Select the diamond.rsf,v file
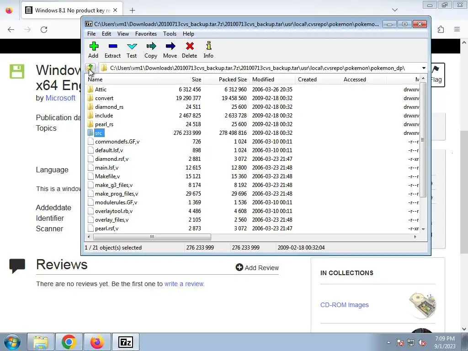The image size is (468, 351). 112,159
